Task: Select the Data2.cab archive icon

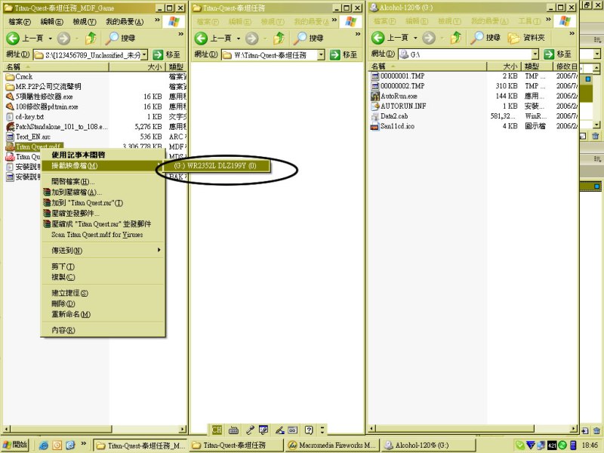Action: (374, 116)
